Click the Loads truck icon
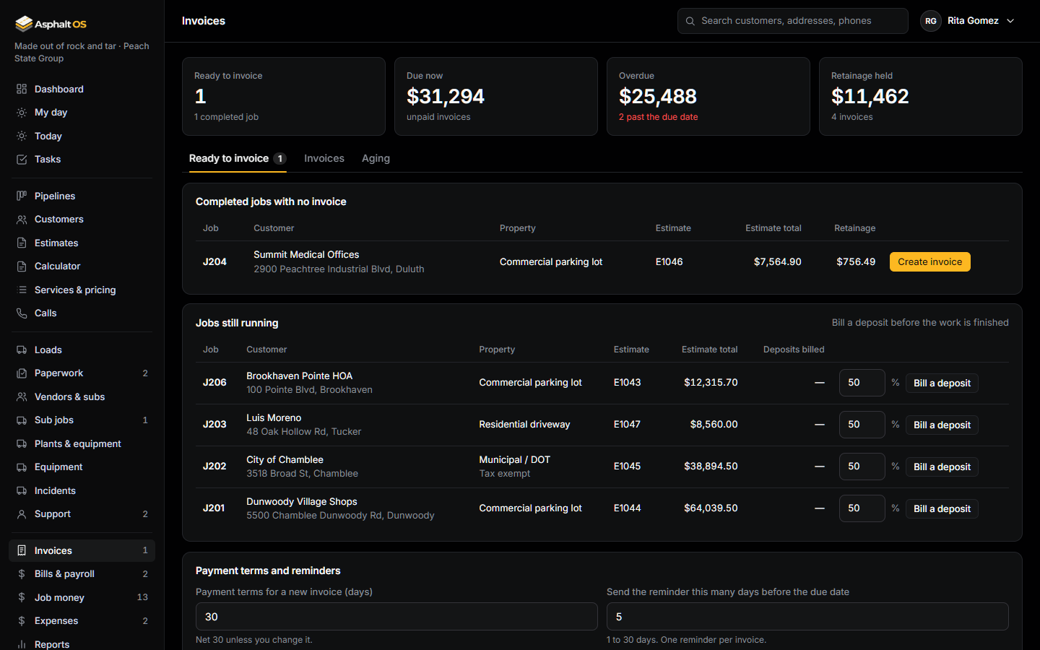The width and height of the screenshot is (1040, 650). tap(22, 350)
